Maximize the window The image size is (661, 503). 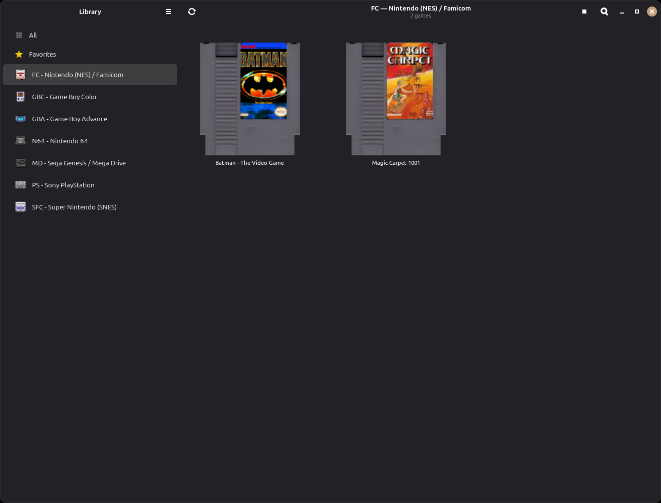[x=637, y=12]
